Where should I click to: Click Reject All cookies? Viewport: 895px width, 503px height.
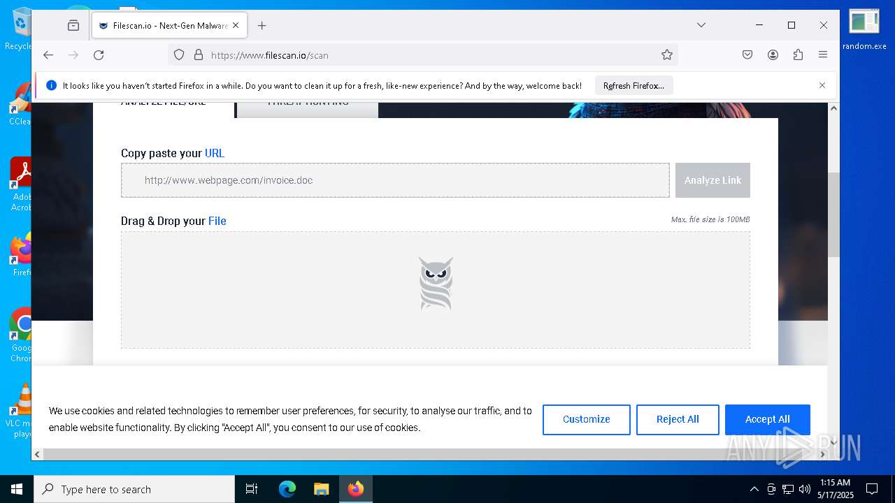tap(678, 419)
